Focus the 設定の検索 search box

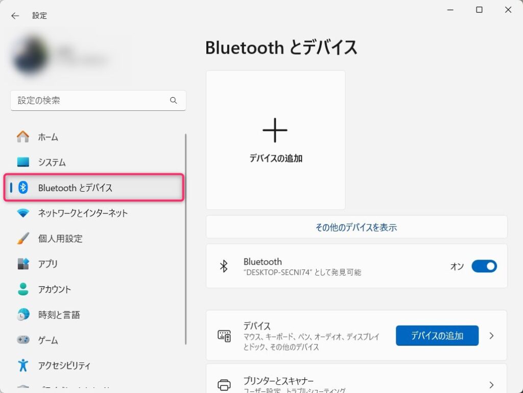92,101
